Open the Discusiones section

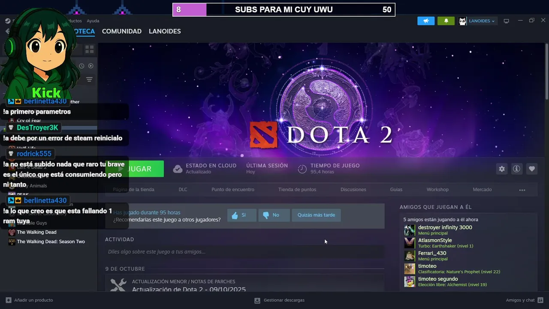353,189
